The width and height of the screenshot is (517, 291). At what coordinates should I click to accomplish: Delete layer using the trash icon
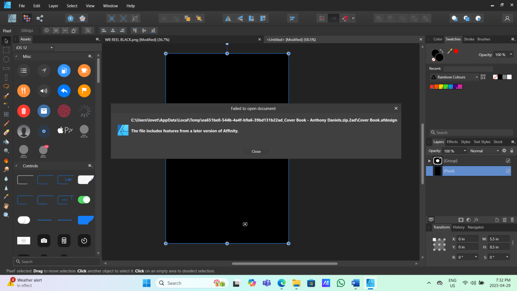coord(512,220)
